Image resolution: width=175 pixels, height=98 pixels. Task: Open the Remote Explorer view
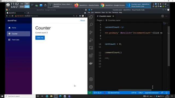tap(91, 48)
